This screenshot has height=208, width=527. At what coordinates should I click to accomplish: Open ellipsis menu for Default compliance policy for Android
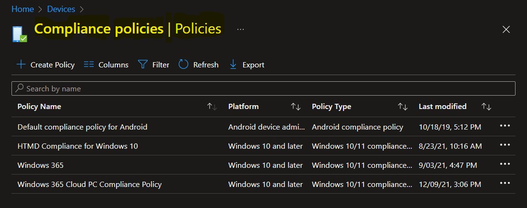(x=505, y=126)
